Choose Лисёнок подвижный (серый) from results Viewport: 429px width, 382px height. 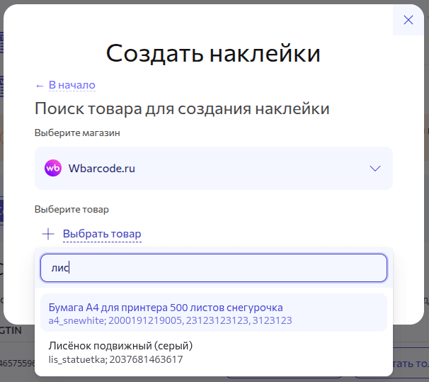(x=120, y=346)
